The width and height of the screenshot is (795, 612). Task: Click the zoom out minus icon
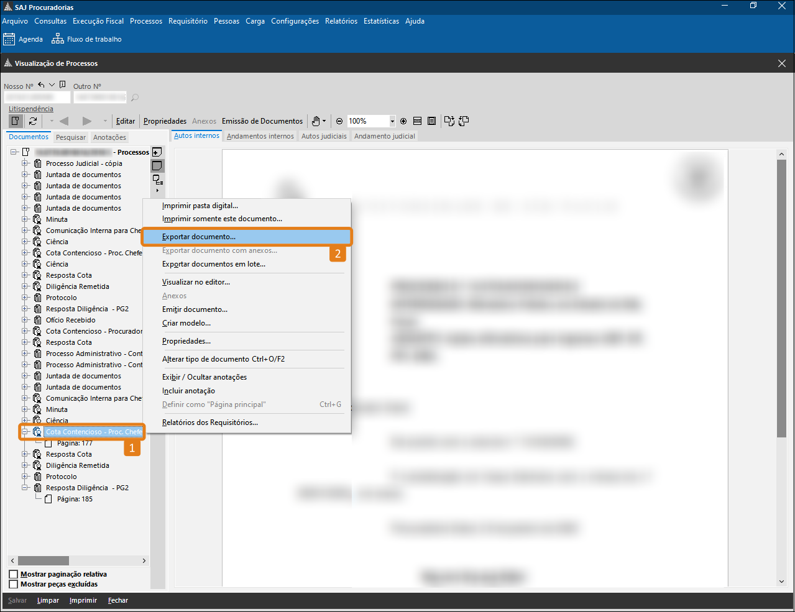(339, 121)
